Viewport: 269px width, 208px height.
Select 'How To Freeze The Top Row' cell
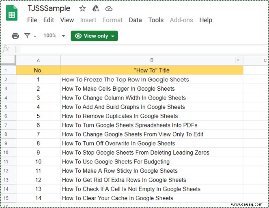152,80
